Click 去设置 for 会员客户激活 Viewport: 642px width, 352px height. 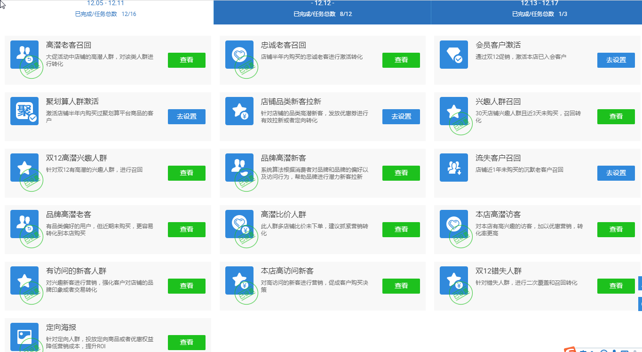(616, 60)
